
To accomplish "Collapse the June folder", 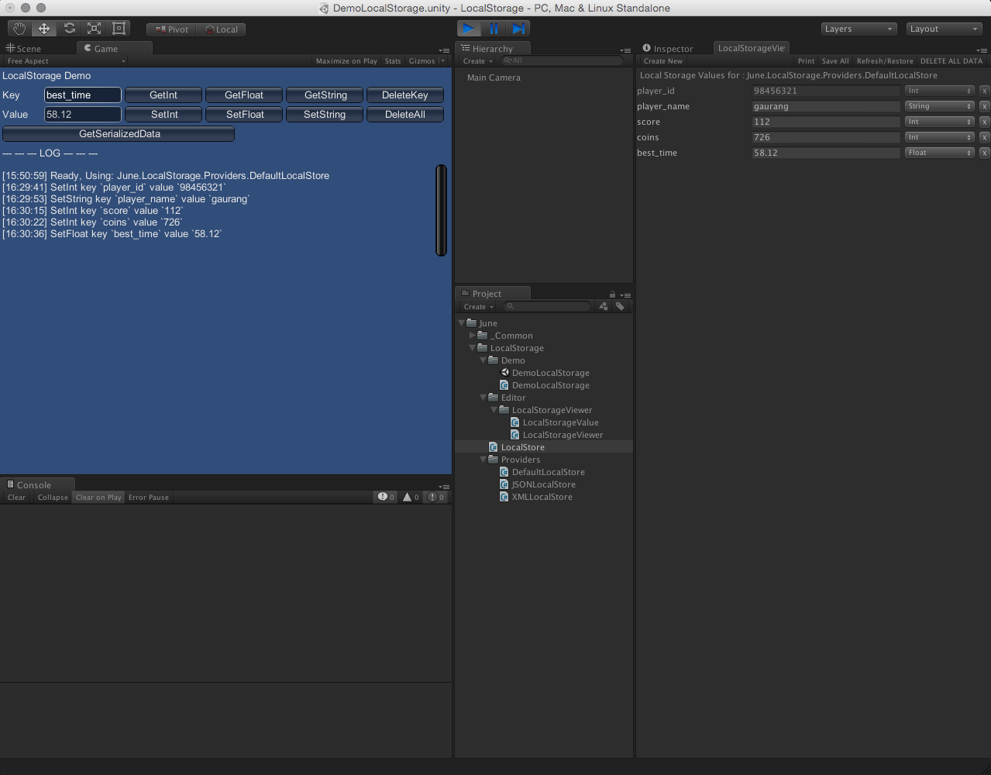I will [462, 323].
